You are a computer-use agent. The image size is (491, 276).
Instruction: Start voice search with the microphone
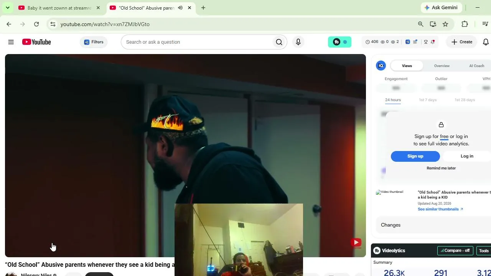coord(298,42)
